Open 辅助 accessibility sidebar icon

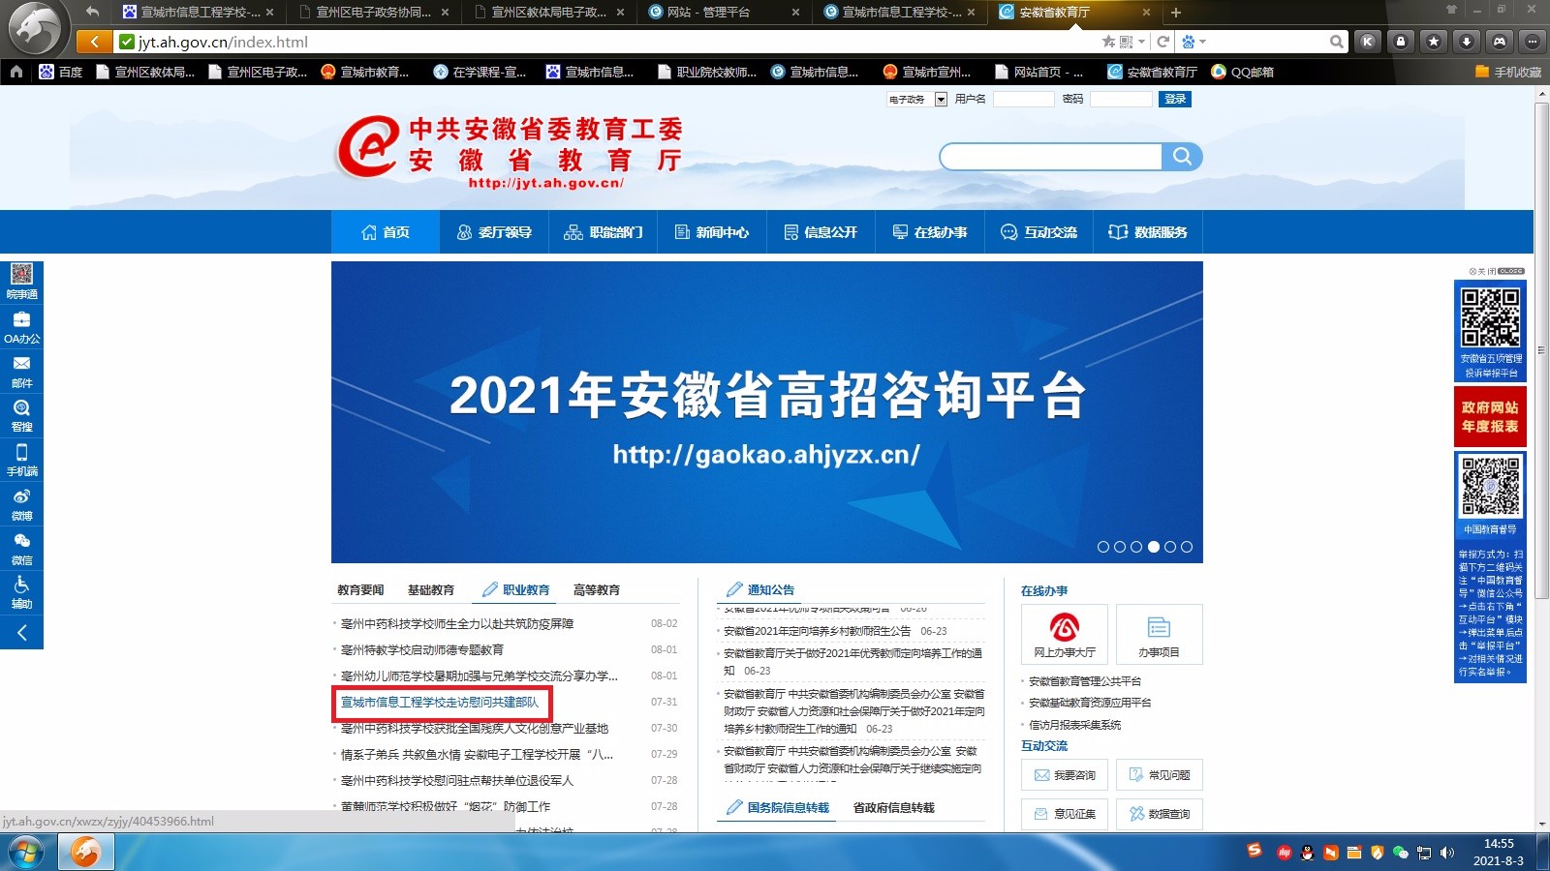click(x=21, y=592)
